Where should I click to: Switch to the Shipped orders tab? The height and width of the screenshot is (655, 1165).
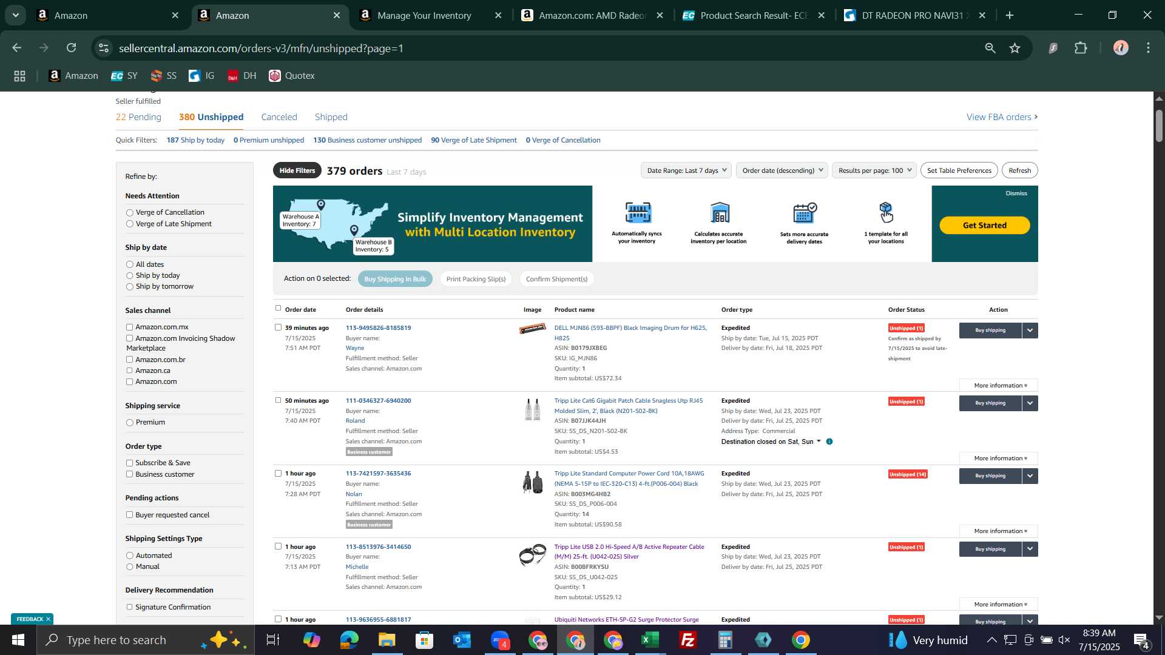[x=331, y=117]
